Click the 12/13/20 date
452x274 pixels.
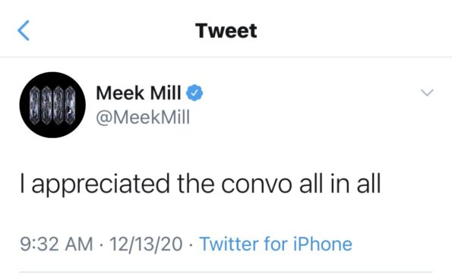point(146,244)
